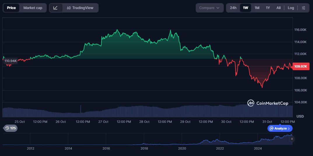Screen dimensions: 313x156
Task: Select the 1W time range
Action: tap(245, 8)
